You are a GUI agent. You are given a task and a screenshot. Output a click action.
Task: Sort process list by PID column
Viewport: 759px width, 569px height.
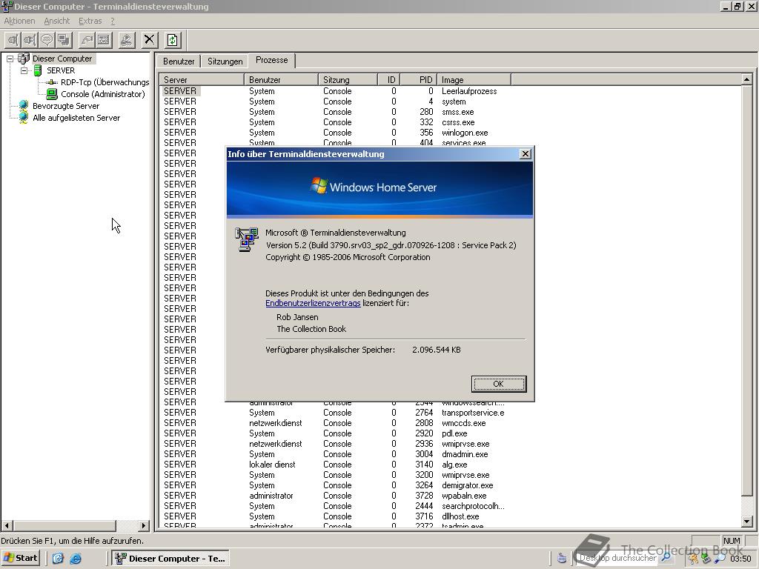[419, 79]
